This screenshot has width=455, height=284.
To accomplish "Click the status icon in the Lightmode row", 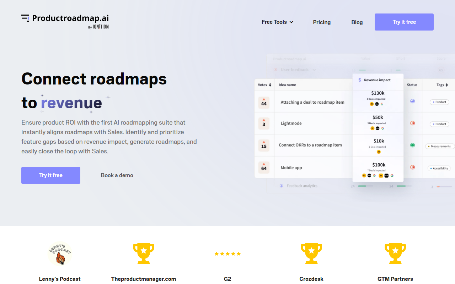I will 412,123.
